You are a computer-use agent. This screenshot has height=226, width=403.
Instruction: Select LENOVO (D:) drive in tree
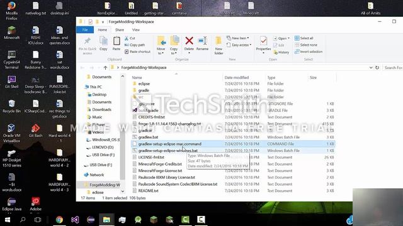point(103,148)
